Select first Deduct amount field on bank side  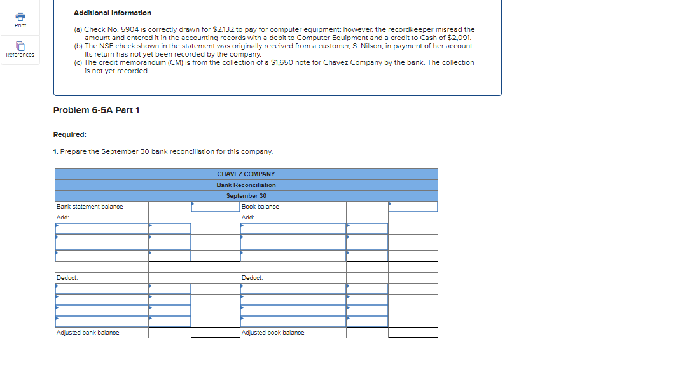pyautogui.click(x=170, y=289)
